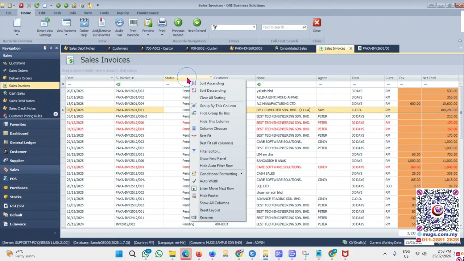The width and height of the screenshot is (464, 261).
Task: Click the New record icon in ribbon
Action: pos(17,23)
